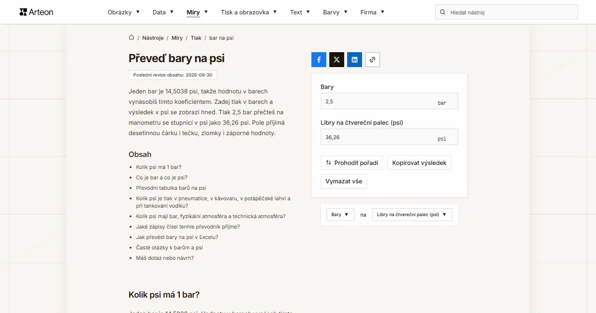Open Převodní tabulka barů na psi link
Screen dimensions: 596x313
(171, 188)
